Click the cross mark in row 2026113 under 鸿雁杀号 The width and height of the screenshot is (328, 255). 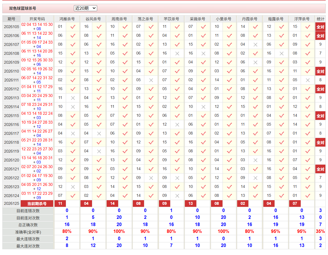[73, 98]
